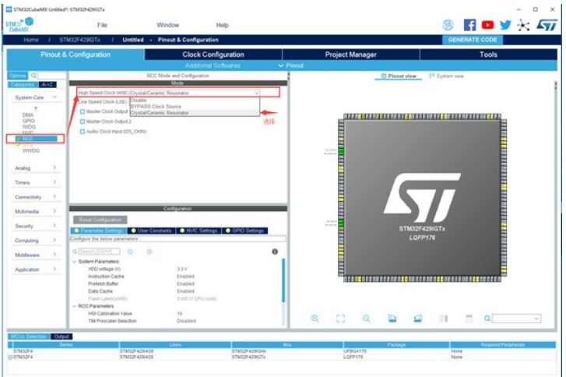Enable Master Clock Output 2 checkbox

click(x=83, y=122)
